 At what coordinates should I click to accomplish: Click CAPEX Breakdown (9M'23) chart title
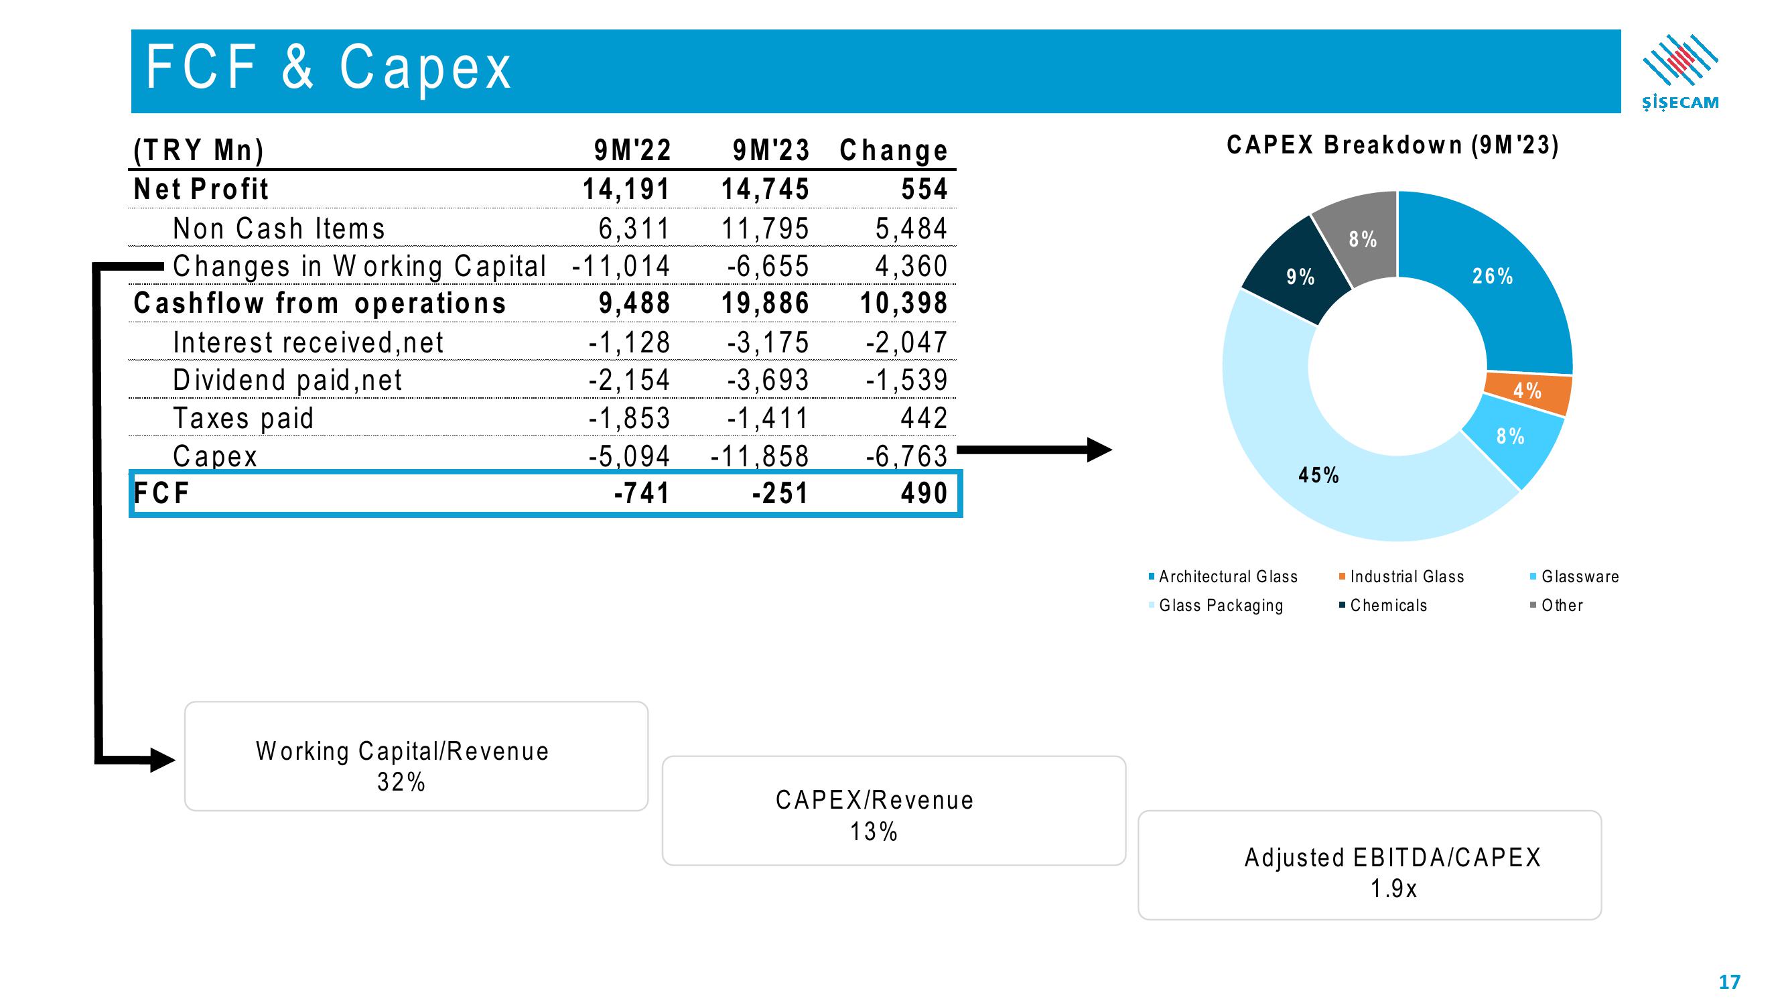tap(1393, 145)
